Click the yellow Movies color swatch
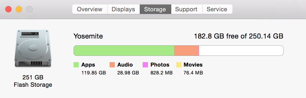Screen dimensions: 306x98 coord(179,65)
